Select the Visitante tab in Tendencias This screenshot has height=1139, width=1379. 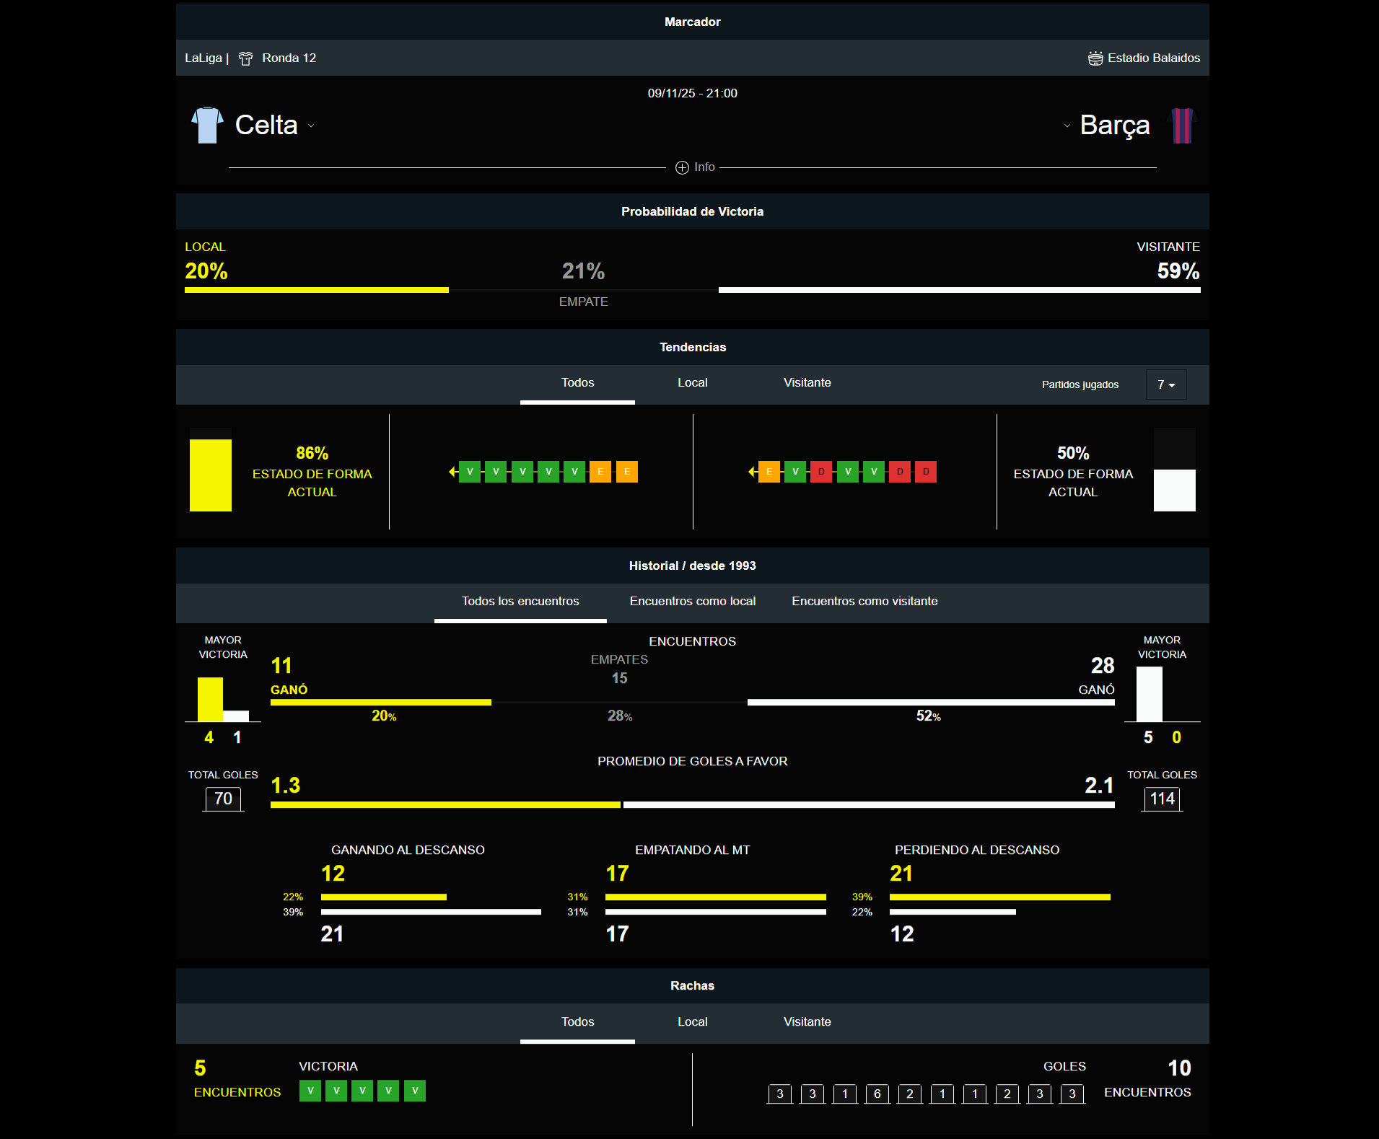click(x=807, y=383)
